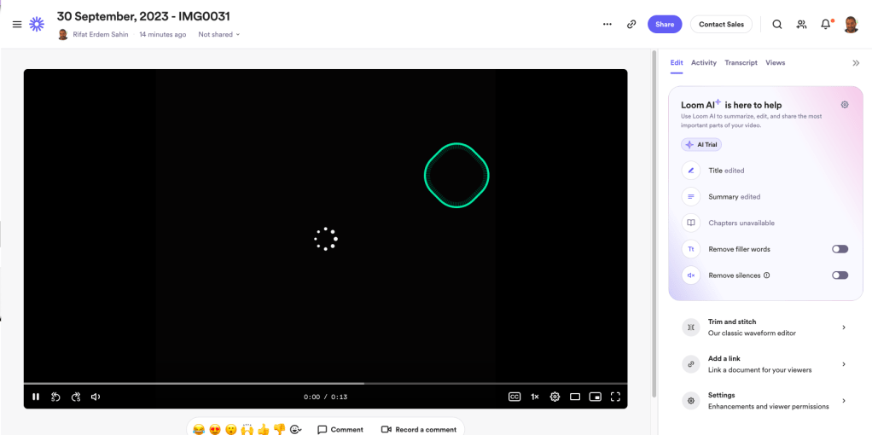Switch to theater mode view

(575, 397)
